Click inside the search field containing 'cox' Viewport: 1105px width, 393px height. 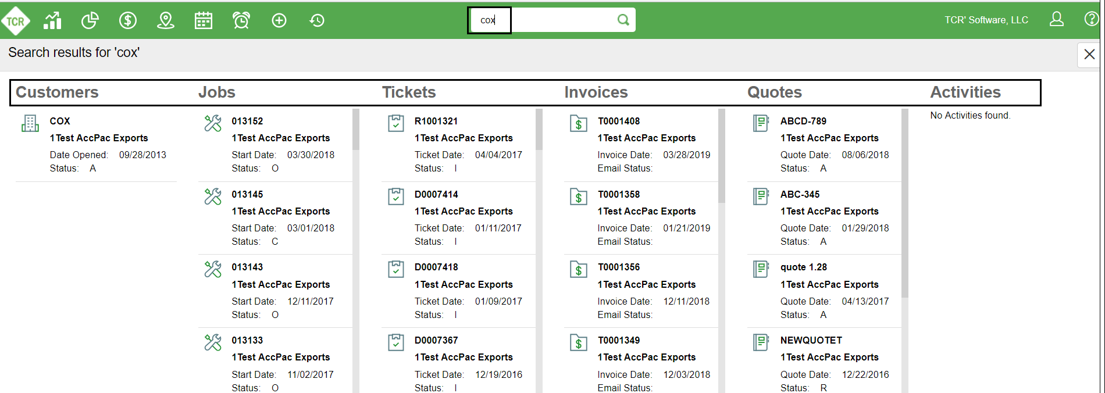click(x=552, y=20)
